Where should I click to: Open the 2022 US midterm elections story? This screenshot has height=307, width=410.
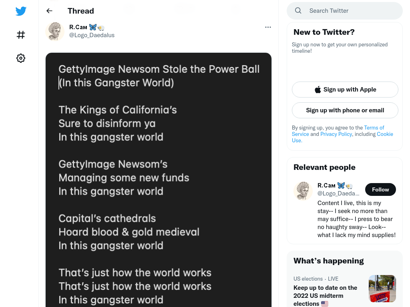click(325, 295)
